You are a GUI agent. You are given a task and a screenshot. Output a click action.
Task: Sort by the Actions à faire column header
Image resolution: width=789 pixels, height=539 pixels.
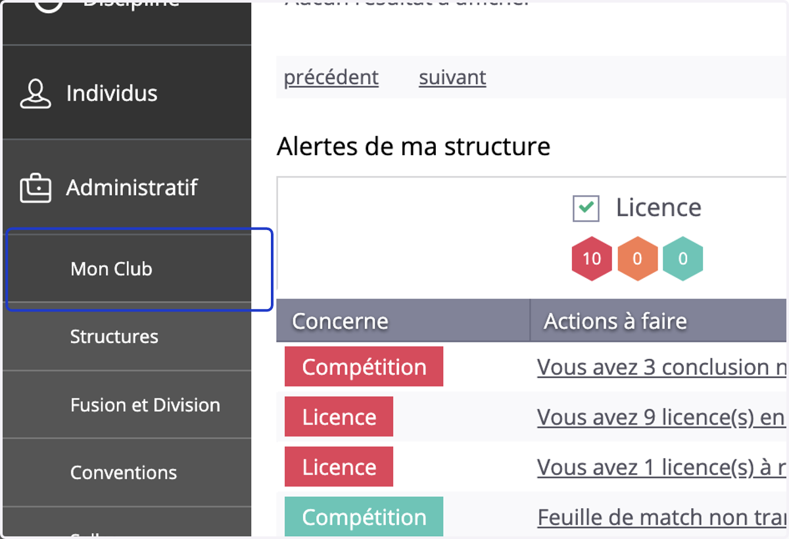click(659, 321)
